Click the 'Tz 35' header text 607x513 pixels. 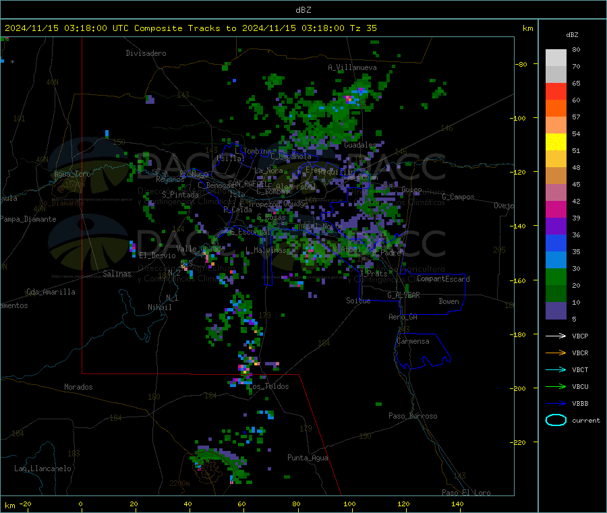pyautogui.click(x=363, y=28)
